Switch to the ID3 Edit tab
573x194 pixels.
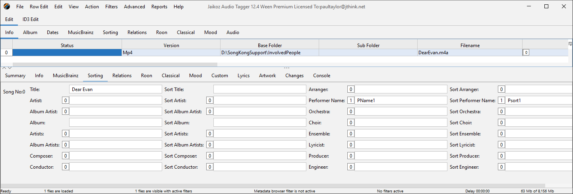(31, 19)
